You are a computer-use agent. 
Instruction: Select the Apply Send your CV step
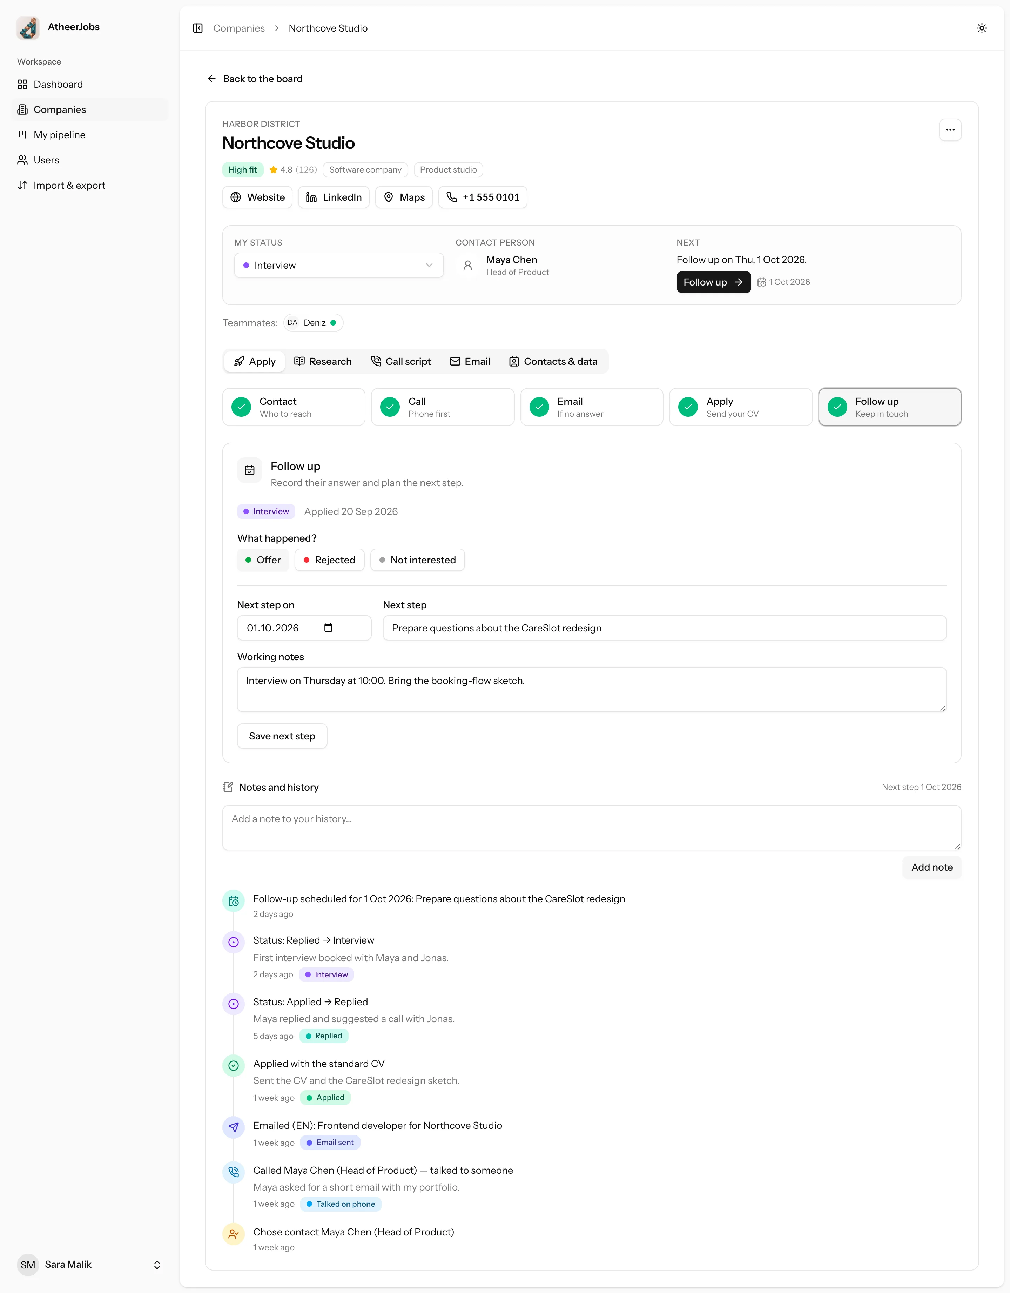pos(741,407)
